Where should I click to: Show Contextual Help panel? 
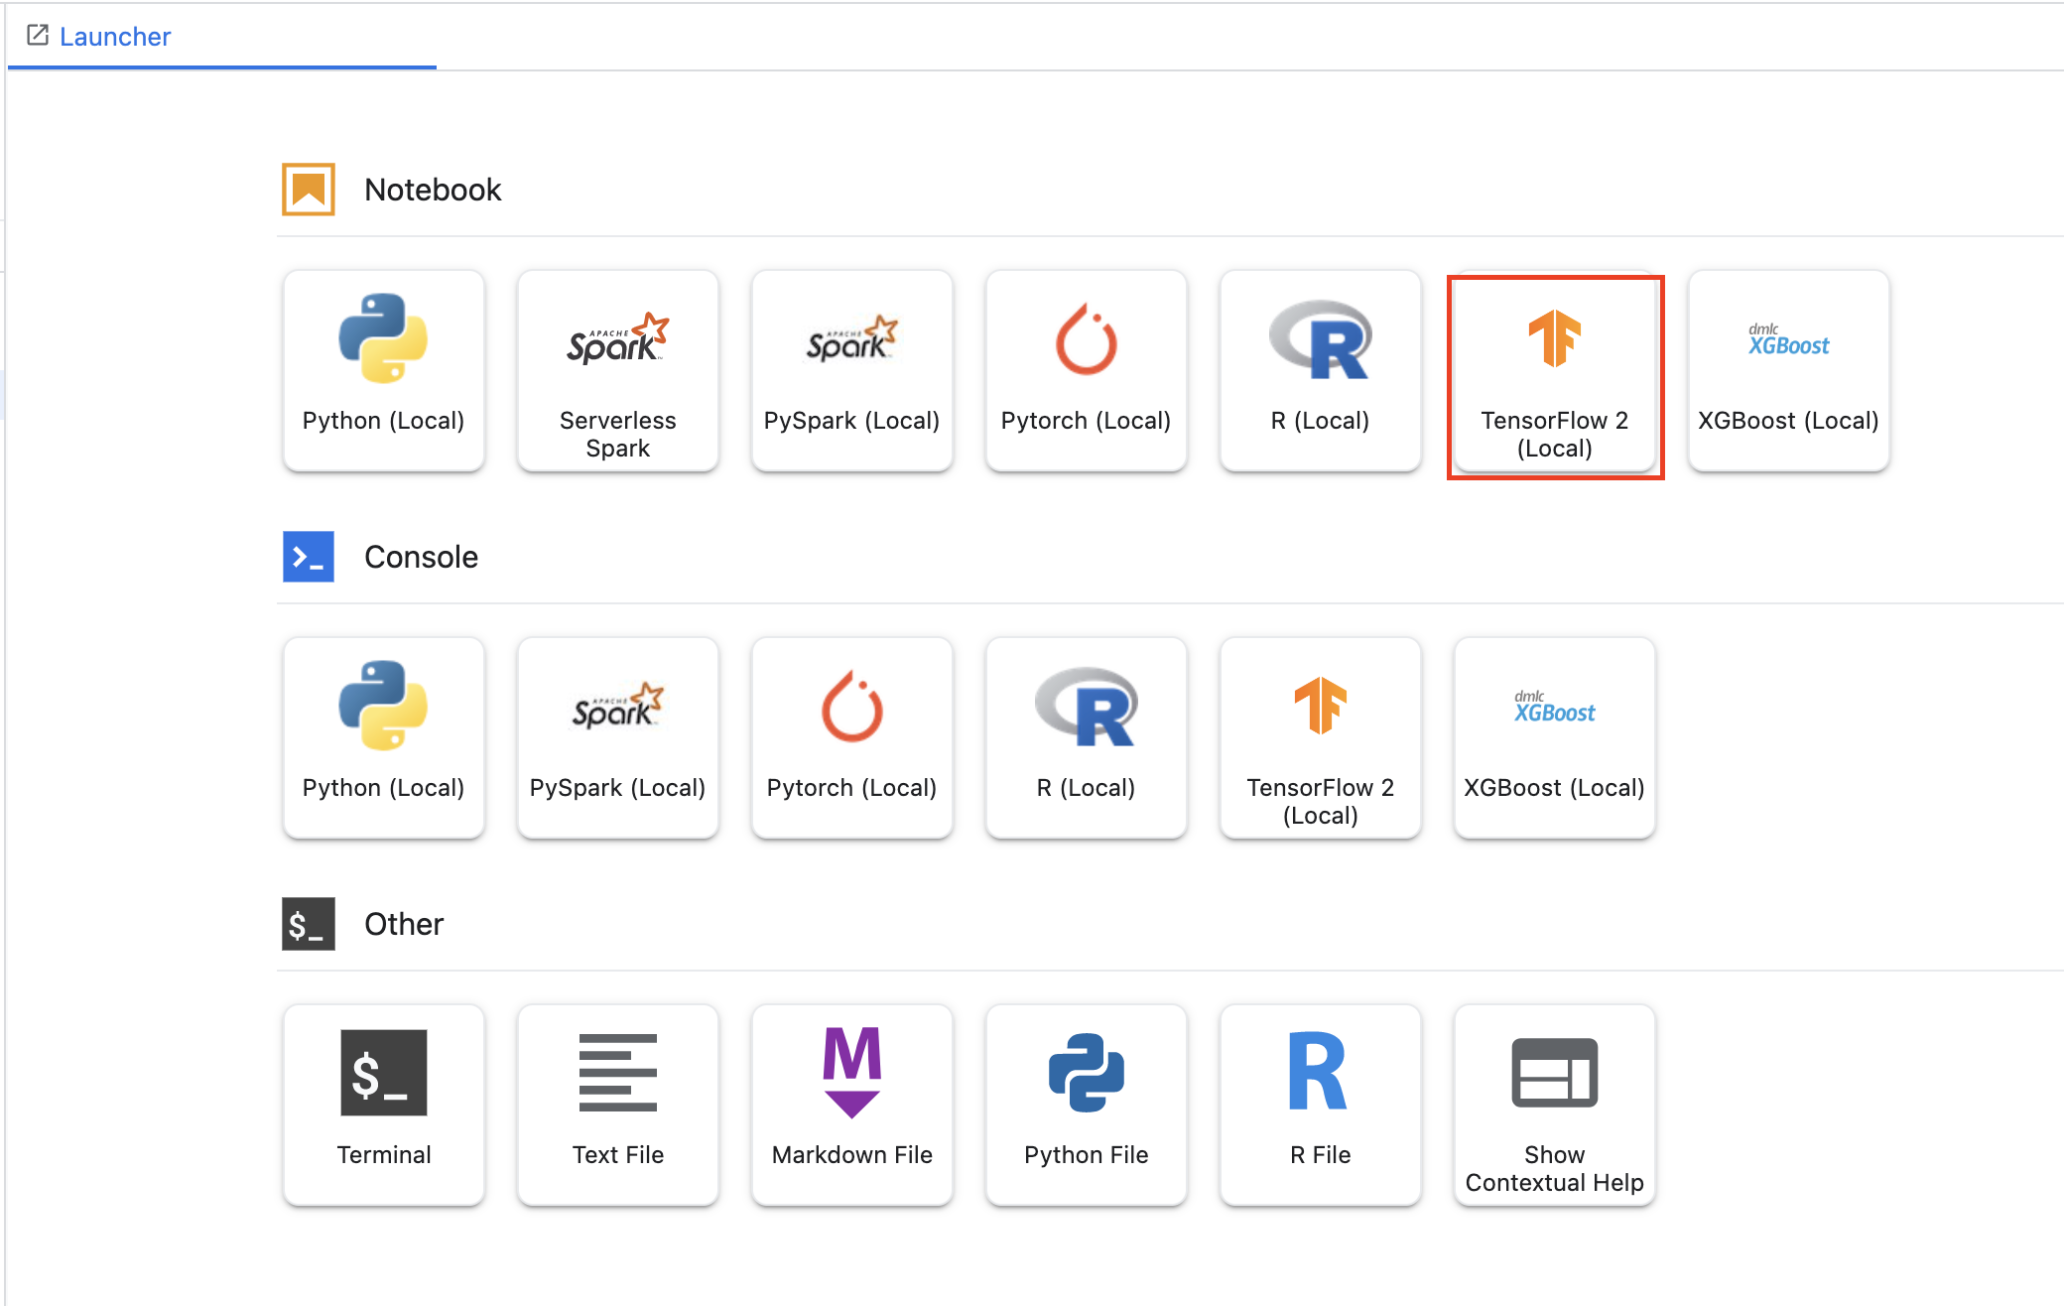click(x=1554, y=1105)
